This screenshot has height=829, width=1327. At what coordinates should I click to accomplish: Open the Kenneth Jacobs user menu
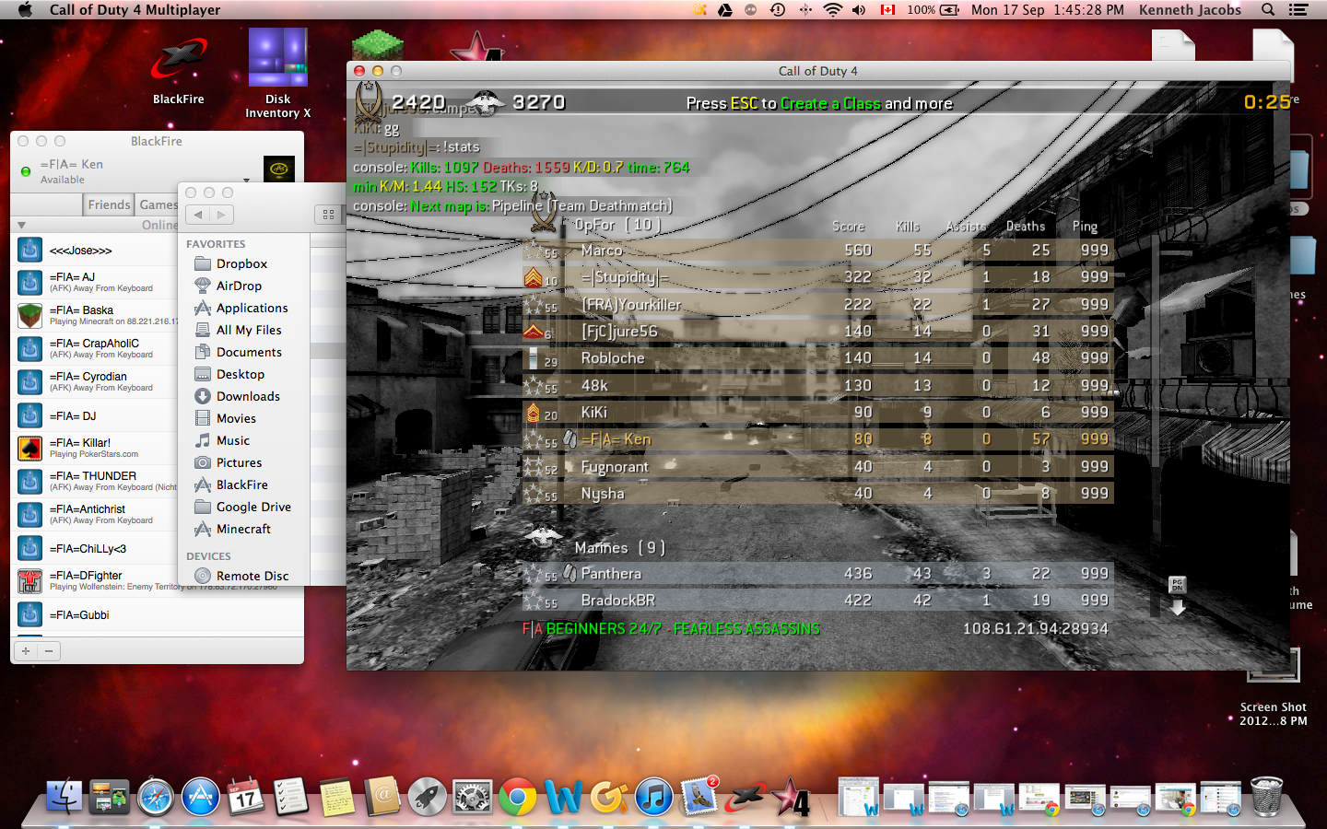coord(1190,10)
